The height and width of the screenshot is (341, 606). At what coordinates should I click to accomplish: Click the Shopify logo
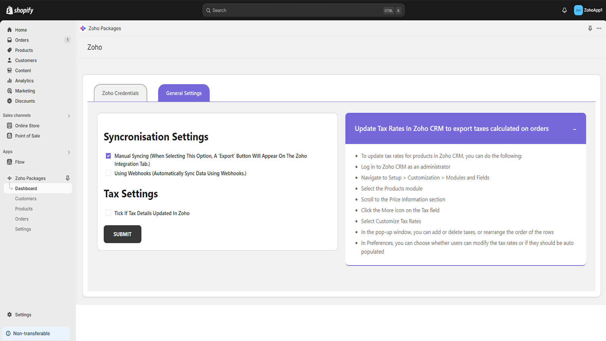[20, 10]
